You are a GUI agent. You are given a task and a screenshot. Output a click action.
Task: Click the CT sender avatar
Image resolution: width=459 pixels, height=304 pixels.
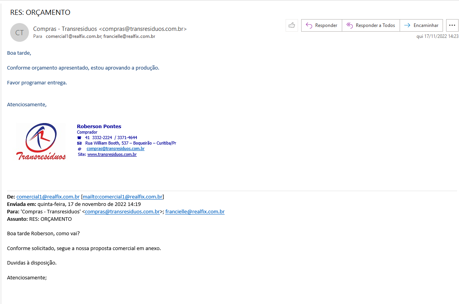(x=20, y=32)
